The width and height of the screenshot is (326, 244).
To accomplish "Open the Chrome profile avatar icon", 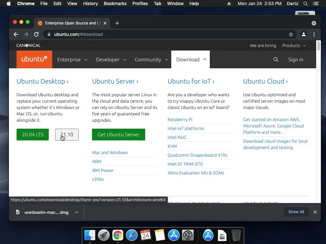I will [x=303, y=34].
